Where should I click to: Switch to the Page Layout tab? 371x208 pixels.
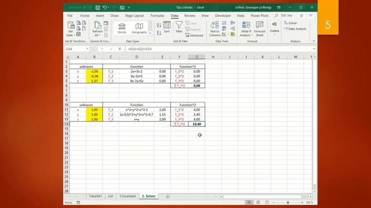click(x=134, y=16)
